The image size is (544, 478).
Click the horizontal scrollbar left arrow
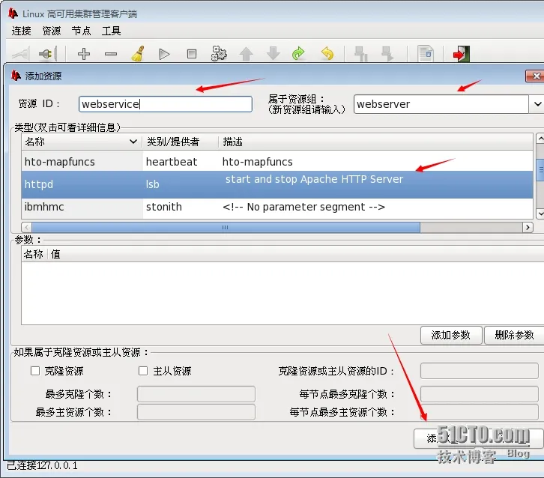click(26, 228)
